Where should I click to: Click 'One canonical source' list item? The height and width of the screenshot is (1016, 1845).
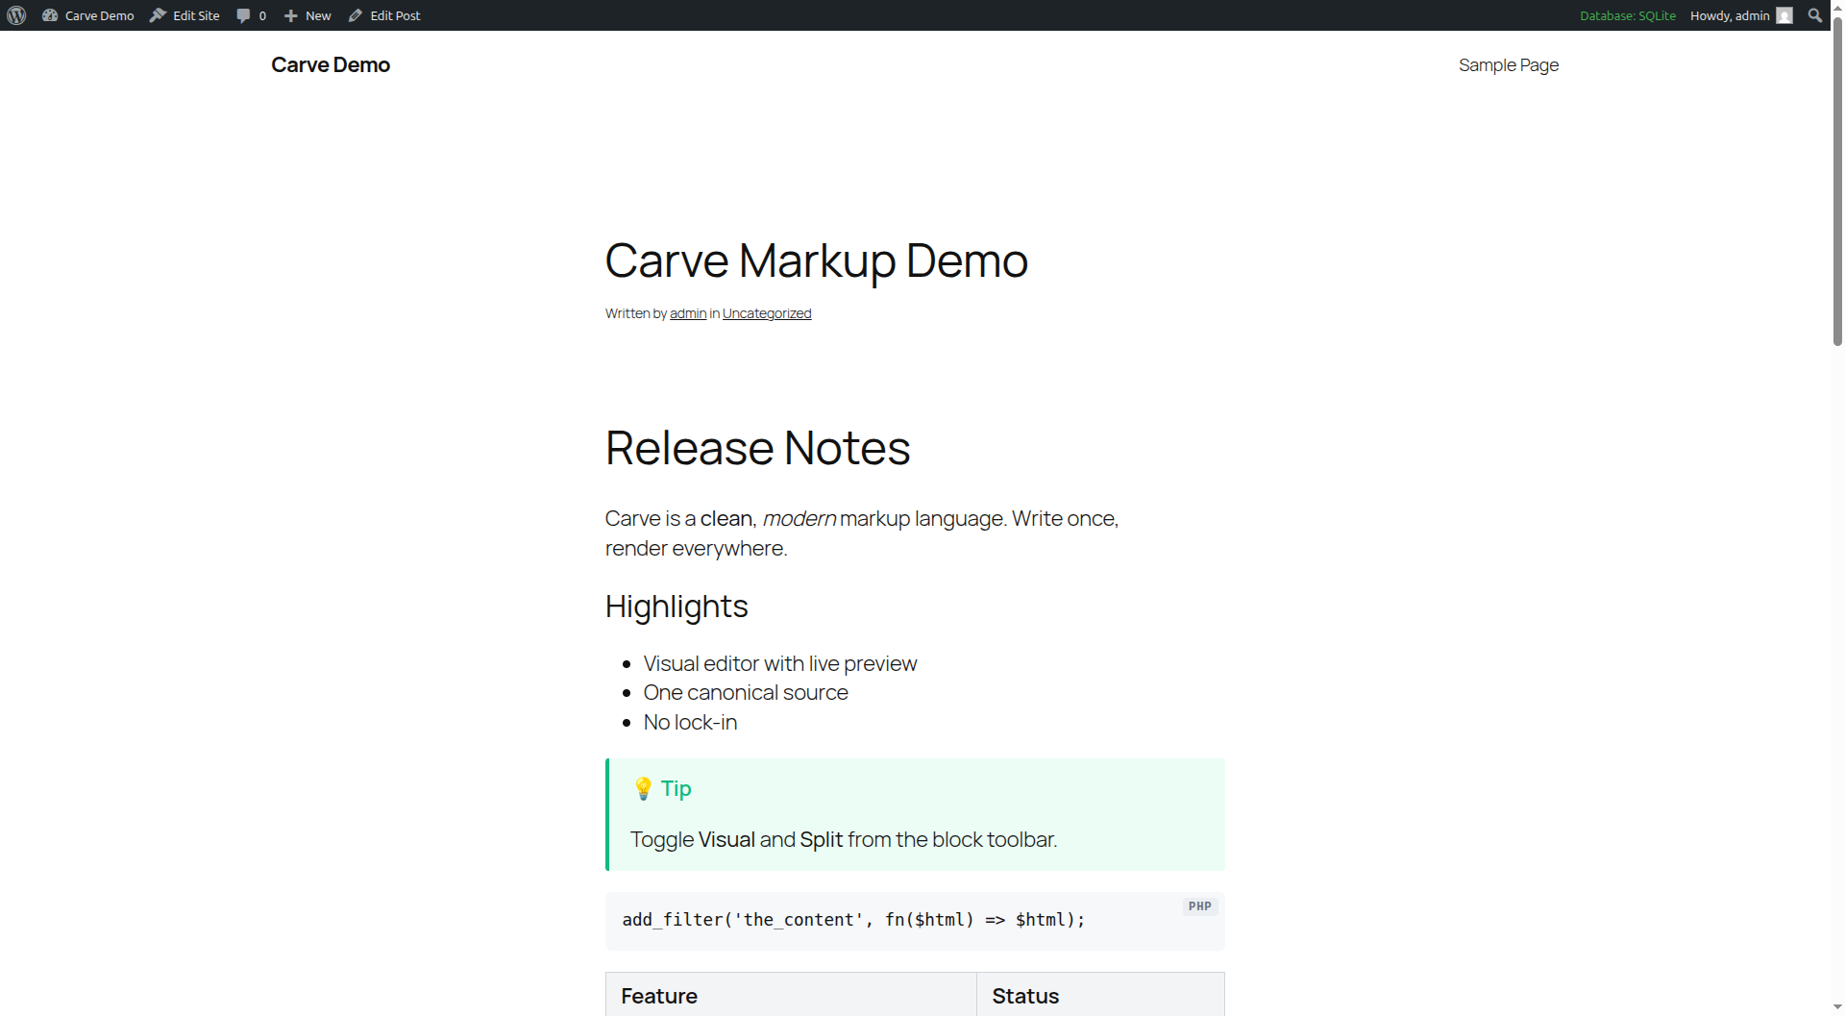pyautogui.click(x=746, y=692)
